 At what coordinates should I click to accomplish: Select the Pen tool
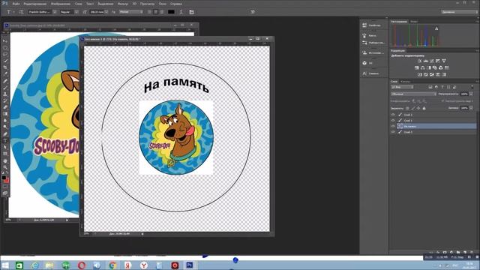coord(5,134)
